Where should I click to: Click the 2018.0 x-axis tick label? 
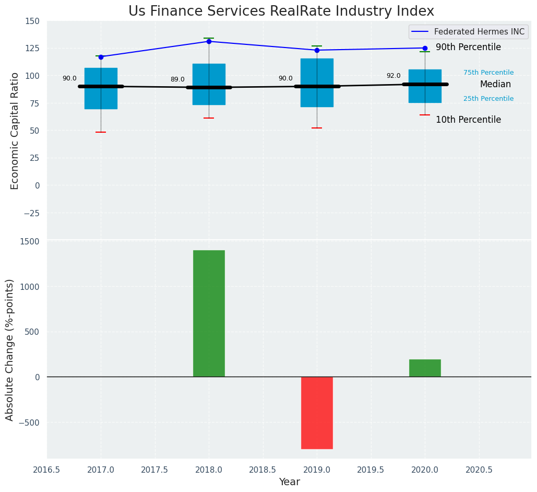click(209, 470)
